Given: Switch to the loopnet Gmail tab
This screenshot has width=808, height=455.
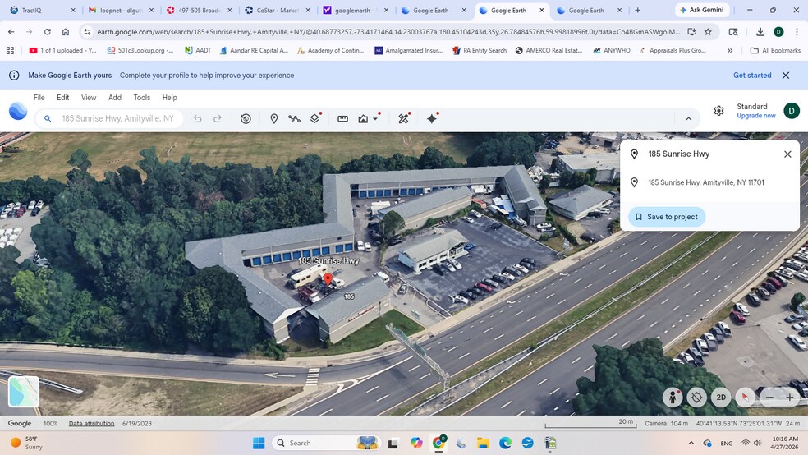Looking at the screenshot, I should pos(121,11).
